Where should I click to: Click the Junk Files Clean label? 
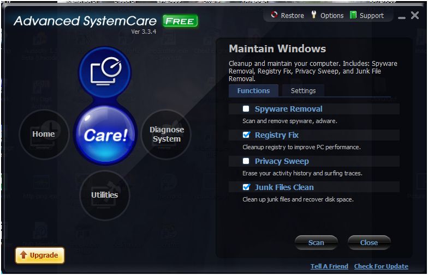coord(284,187)
